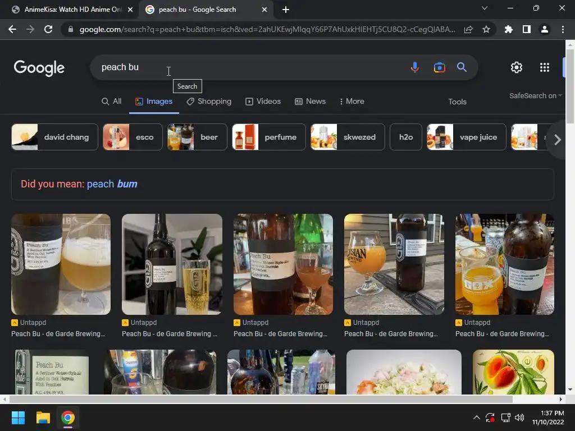Close the AnimeKisa tab
This screenshot has height=431, width=575.
tap(130, 10)
